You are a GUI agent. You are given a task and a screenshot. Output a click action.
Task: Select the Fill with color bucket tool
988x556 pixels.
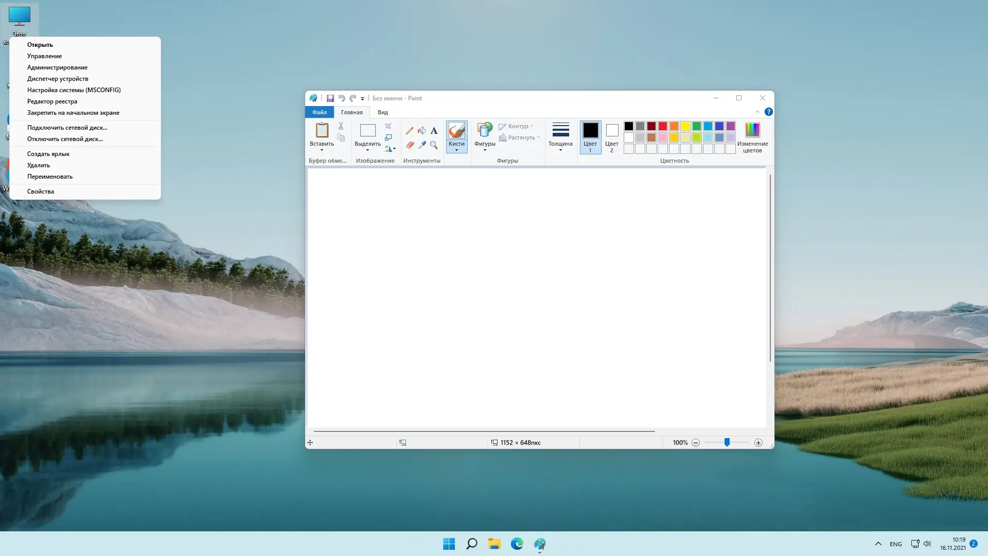tap(422, 131)
